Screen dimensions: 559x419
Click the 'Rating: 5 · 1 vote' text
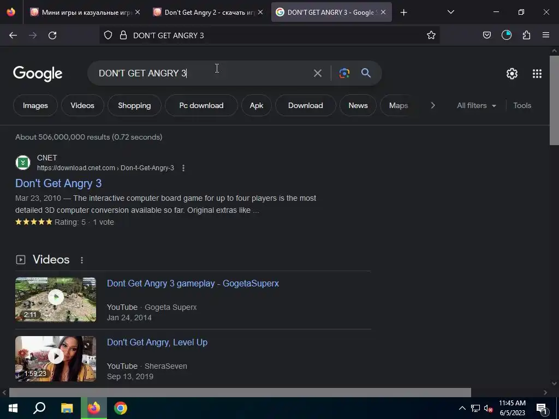pyautogui.click(x=84, y=222)
